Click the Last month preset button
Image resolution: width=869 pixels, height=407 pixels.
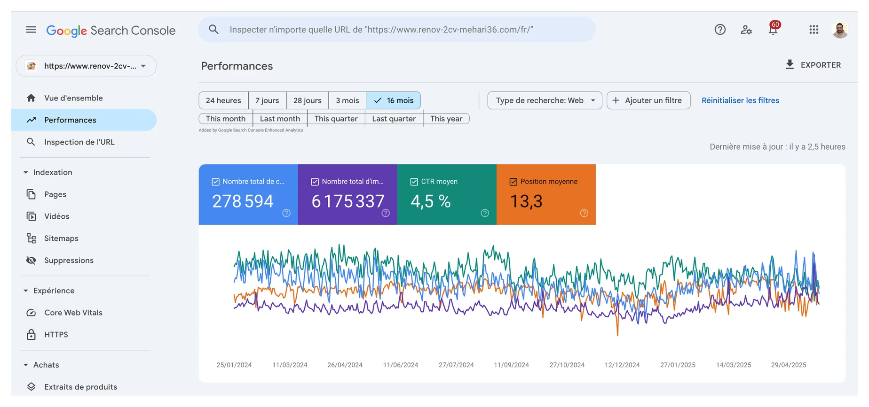tap(280, 119)
